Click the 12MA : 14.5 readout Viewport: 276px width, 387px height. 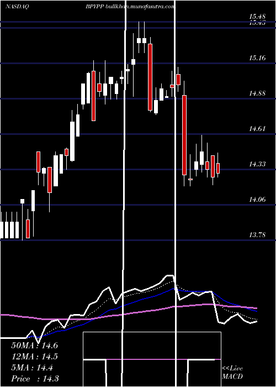[34, 357]
